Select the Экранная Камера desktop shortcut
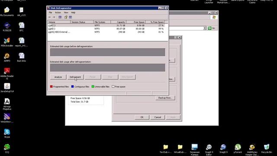This screenshot has height=156, width=277. point(194,150)
